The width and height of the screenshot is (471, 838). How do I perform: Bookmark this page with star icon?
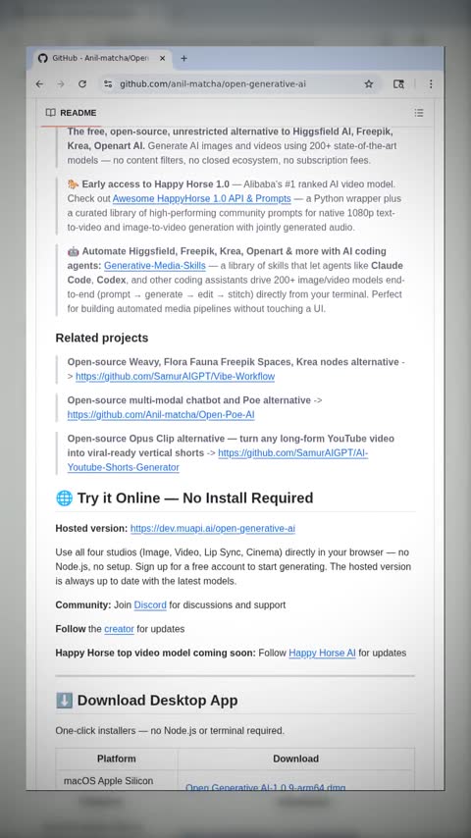pyautogui.click(x=369, y=84)
